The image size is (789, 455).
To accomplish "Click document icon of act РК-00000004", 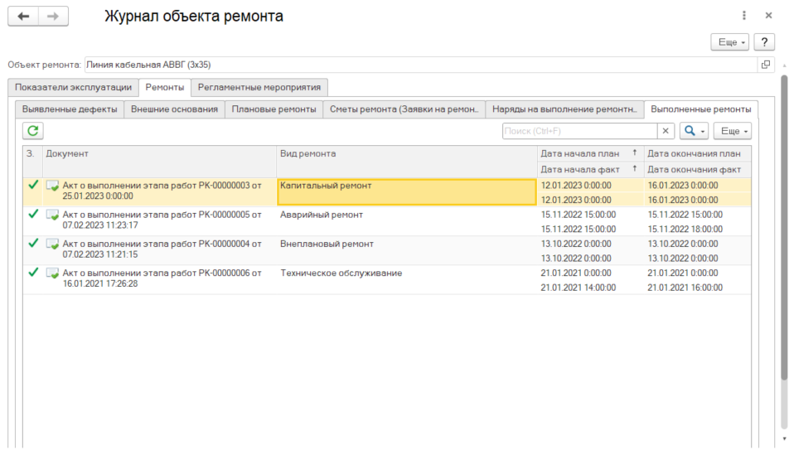I will (52, 244).
